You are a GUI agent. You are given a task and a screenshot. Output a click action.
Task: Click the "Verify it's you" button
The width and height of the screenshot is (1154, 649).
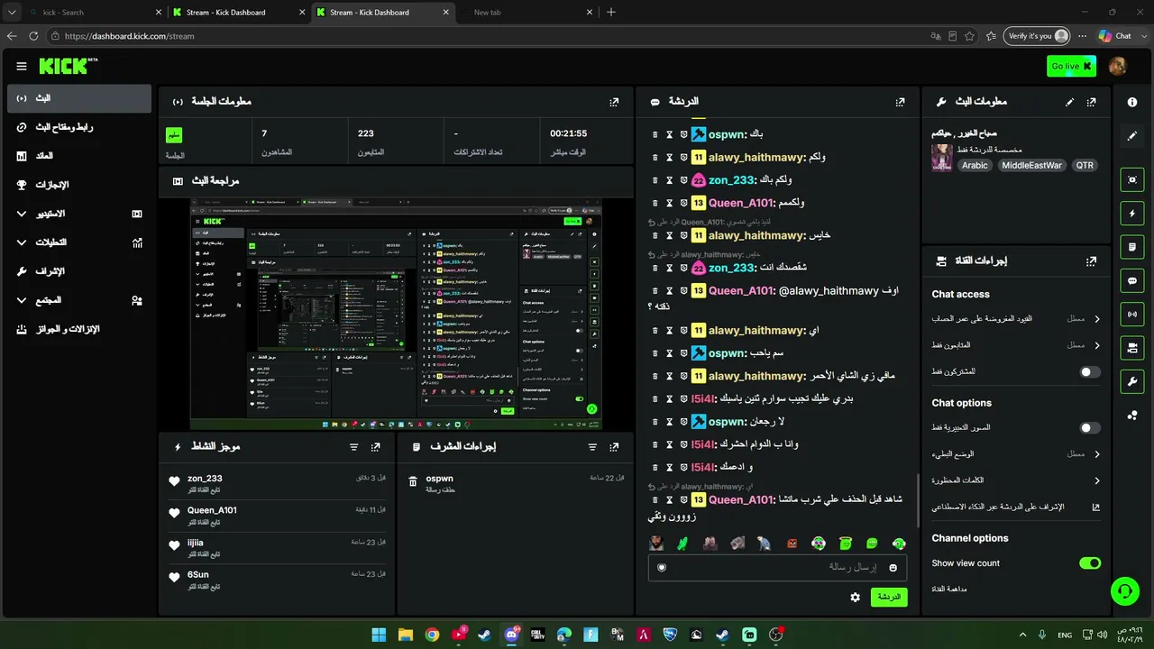[1038, 36]
